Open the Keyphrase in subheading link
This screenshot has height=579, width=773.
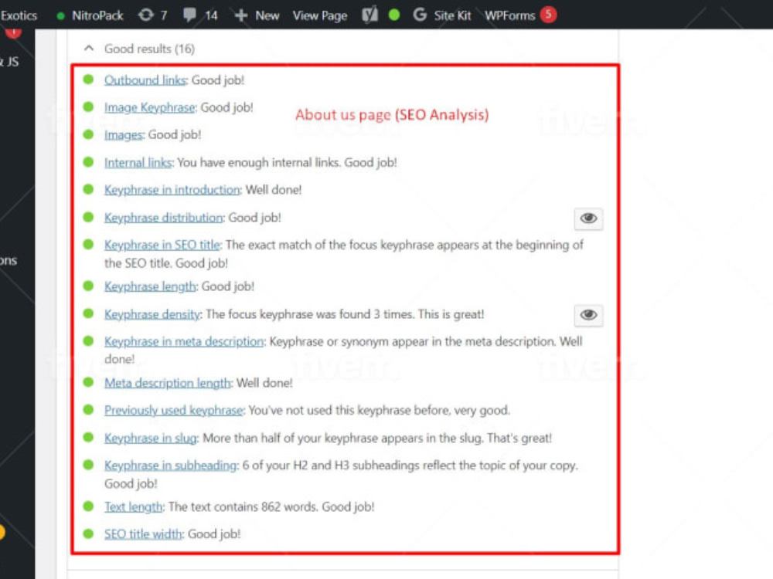pos(171,466)
